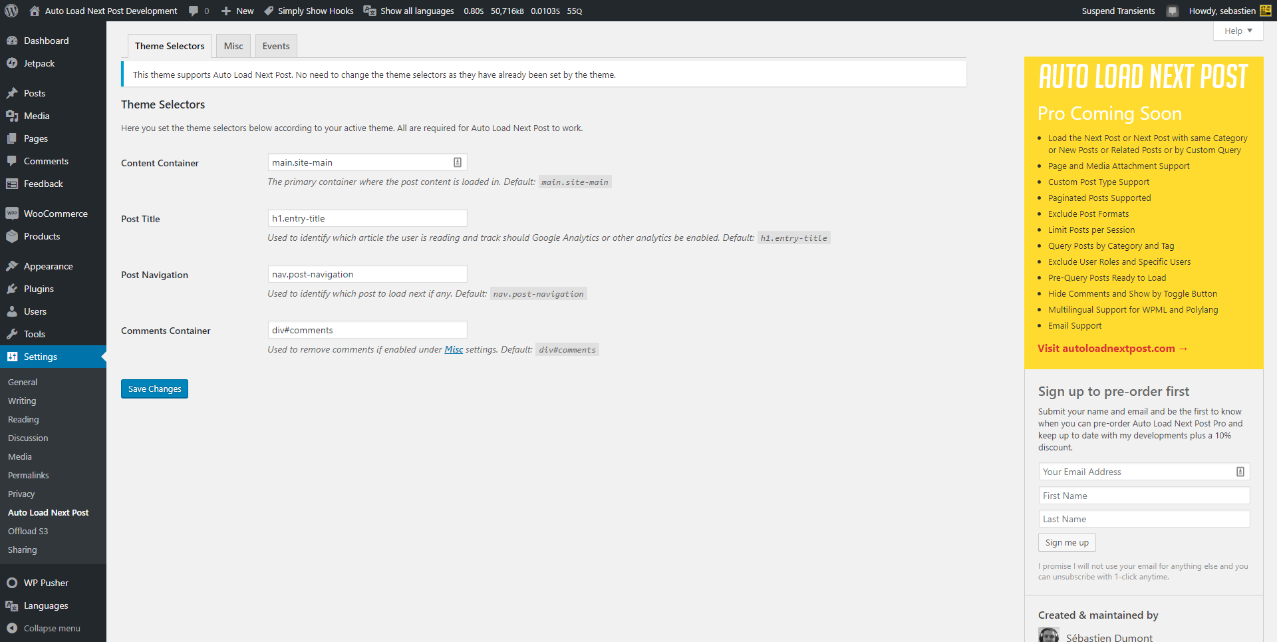Focus the Comments Container field
This screenshot has height=642, width=1277.
pos(367,330)
